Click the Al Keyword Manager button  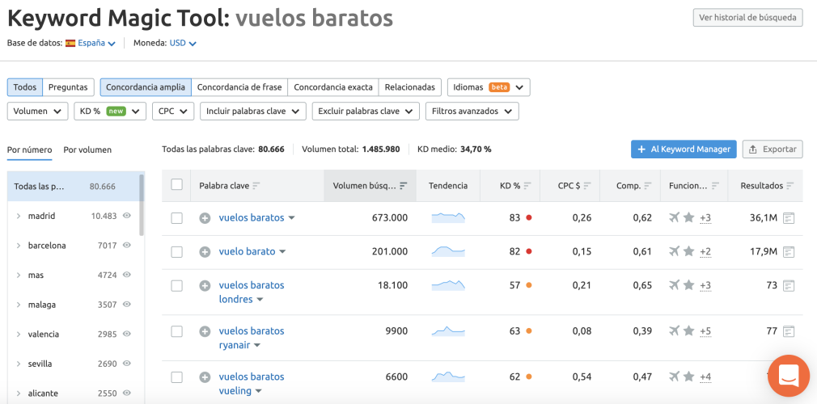[684, 149]
